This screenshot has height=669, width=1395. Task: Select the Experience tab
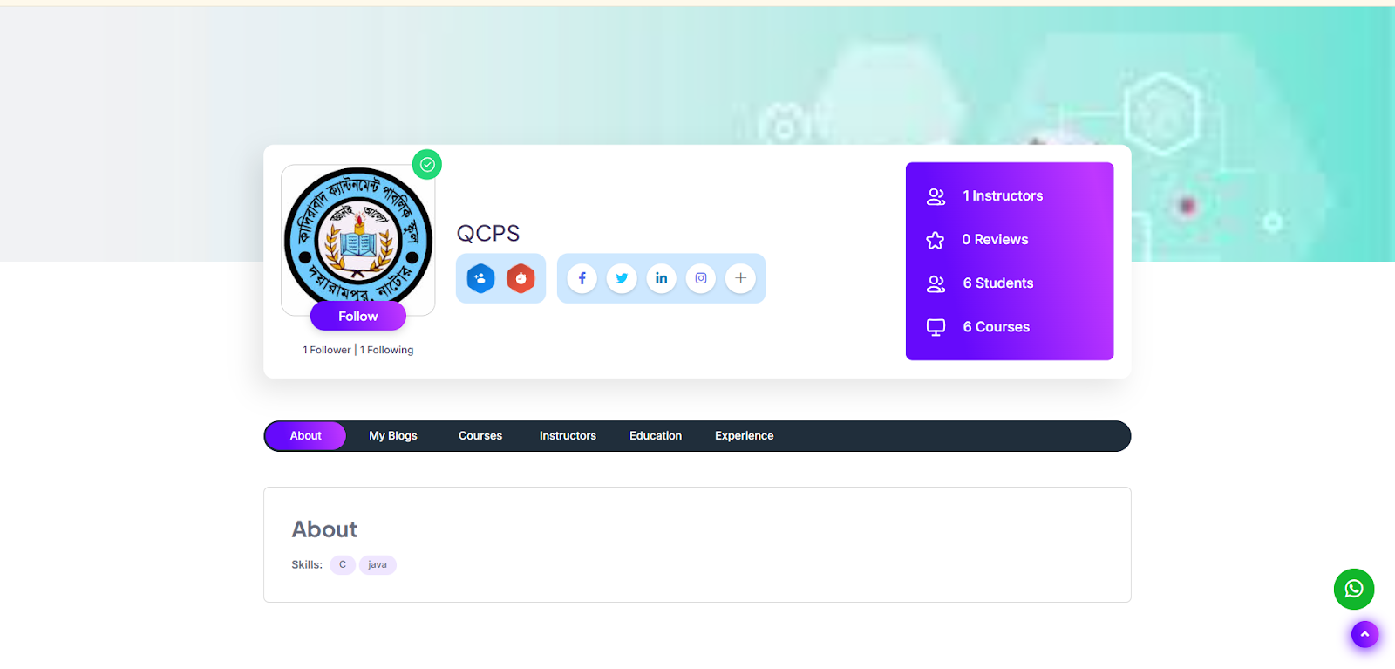744,436
